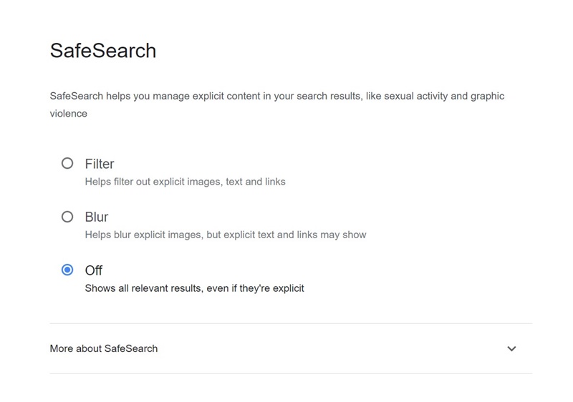Click 'text and links' in the Filter description
This screenshot has height=402, width=573.
coord(256,182)
